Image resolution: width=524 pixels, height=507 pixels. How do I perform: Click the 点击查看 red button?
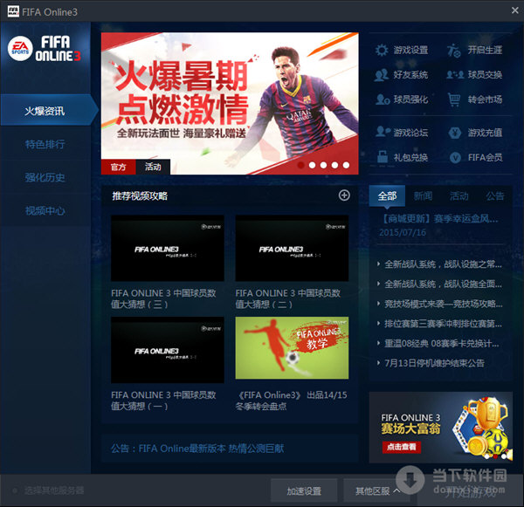coord(402,447)
